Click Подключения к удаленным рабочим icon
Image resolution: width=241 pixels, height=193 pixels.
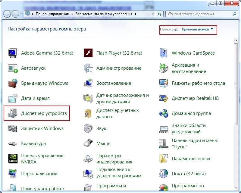pyautogui.click(x=88, y=174)
